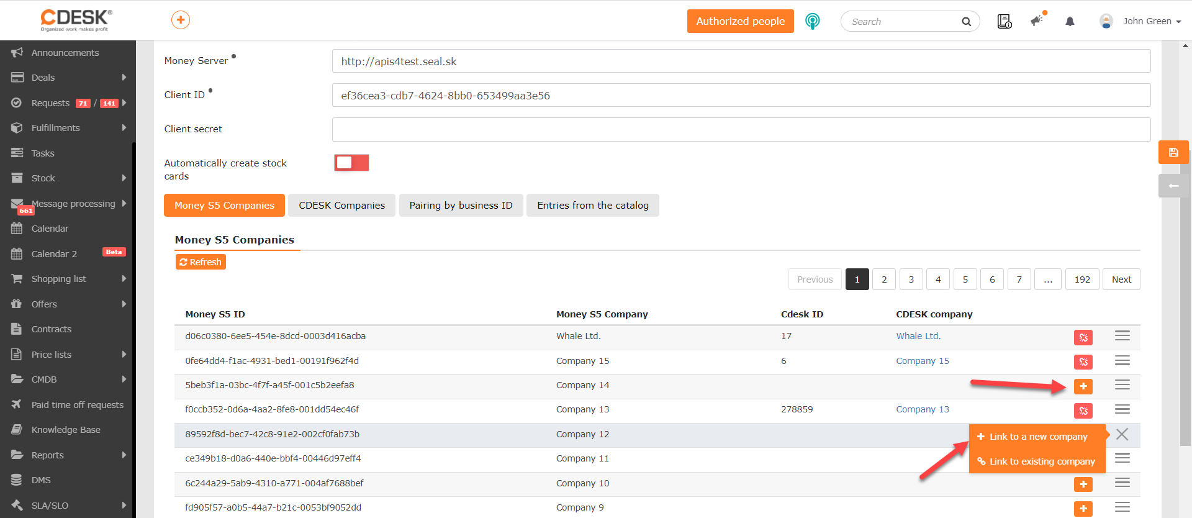Click plus icon for Company 14 row
Image resolution: width=1192 pixels, height=518 pixels.
click(x=1083, y=386)
